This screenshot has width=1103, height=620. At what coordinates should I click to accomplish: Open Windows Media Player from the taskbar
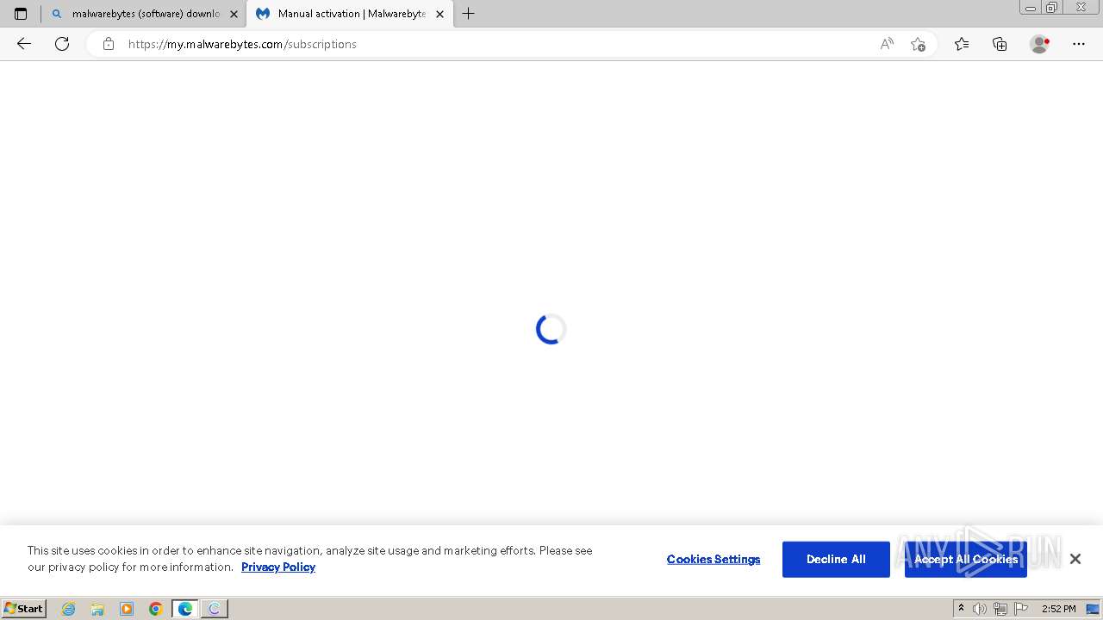click(127, 609)
